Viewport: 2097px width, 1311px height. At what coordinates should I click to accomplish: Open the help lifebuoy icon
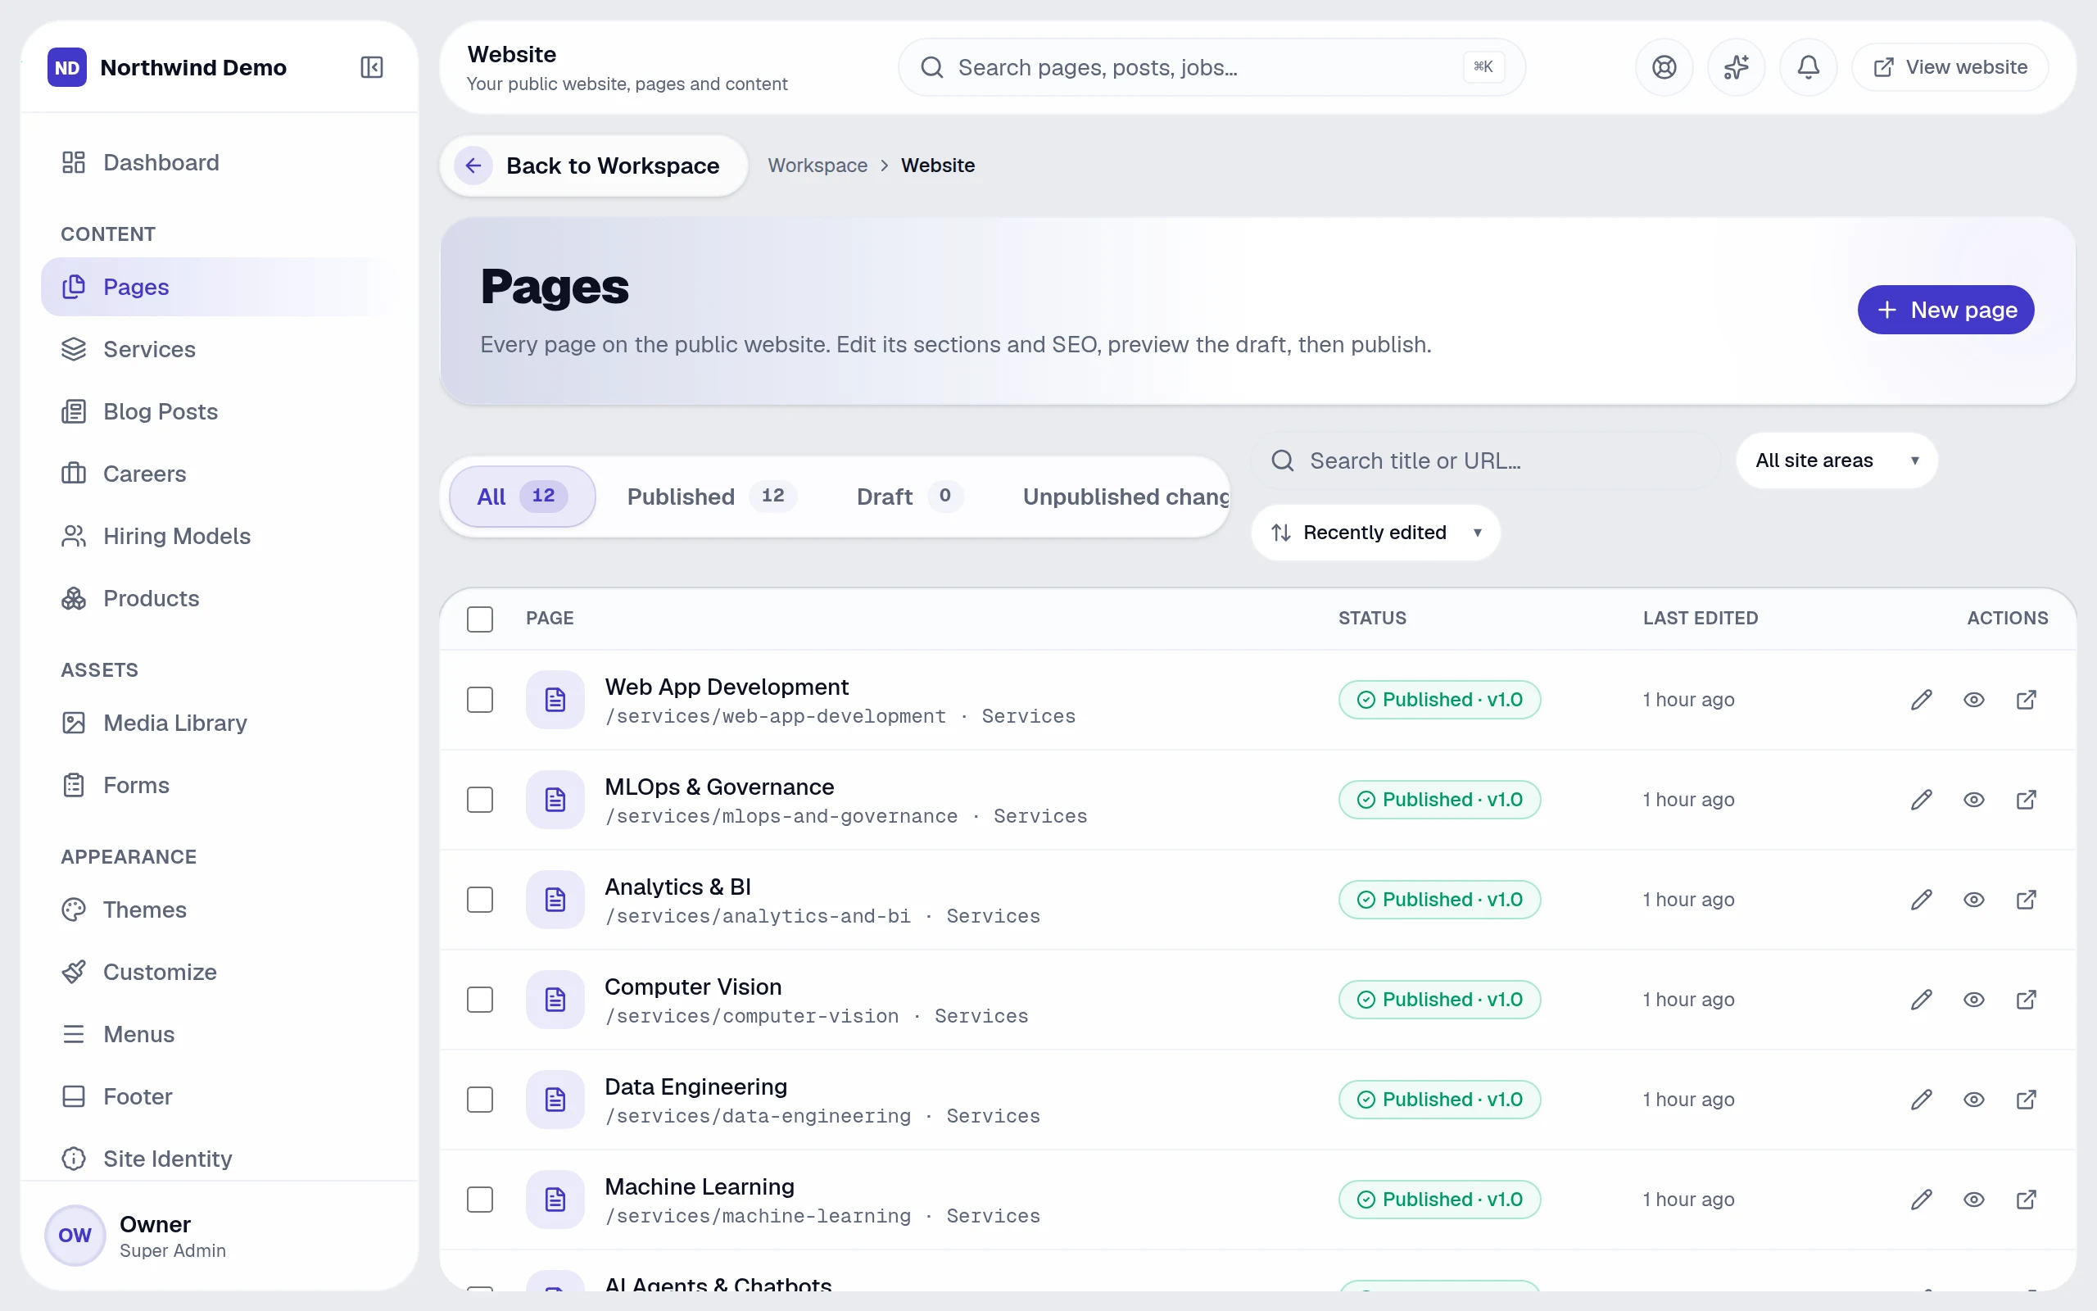(x=1664, y=68)
